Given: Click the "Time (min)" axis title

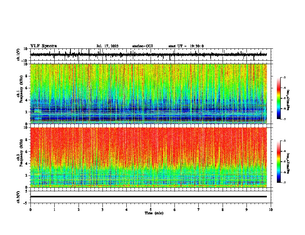Looking at the screenshot, I should click(154, 213).
